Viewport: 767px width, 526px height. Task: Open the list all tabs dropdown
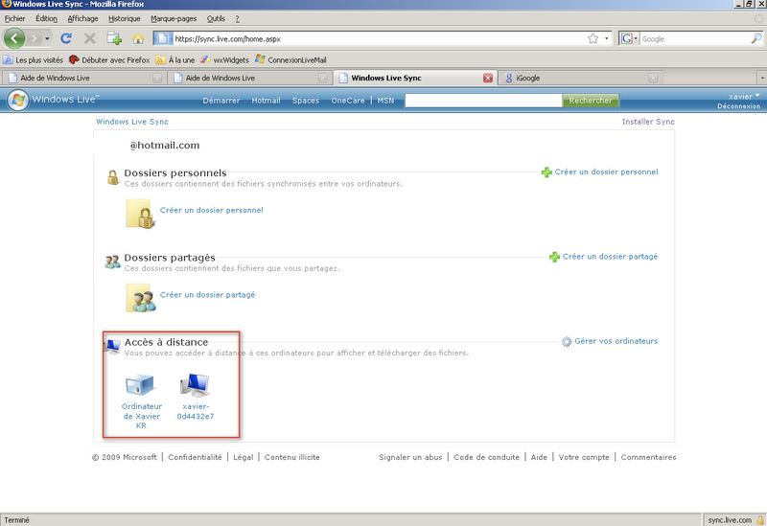coord(761,79)
